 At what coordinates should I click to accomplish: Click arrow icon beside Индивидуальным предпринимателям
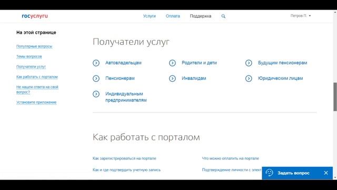(x=96, y=94)
